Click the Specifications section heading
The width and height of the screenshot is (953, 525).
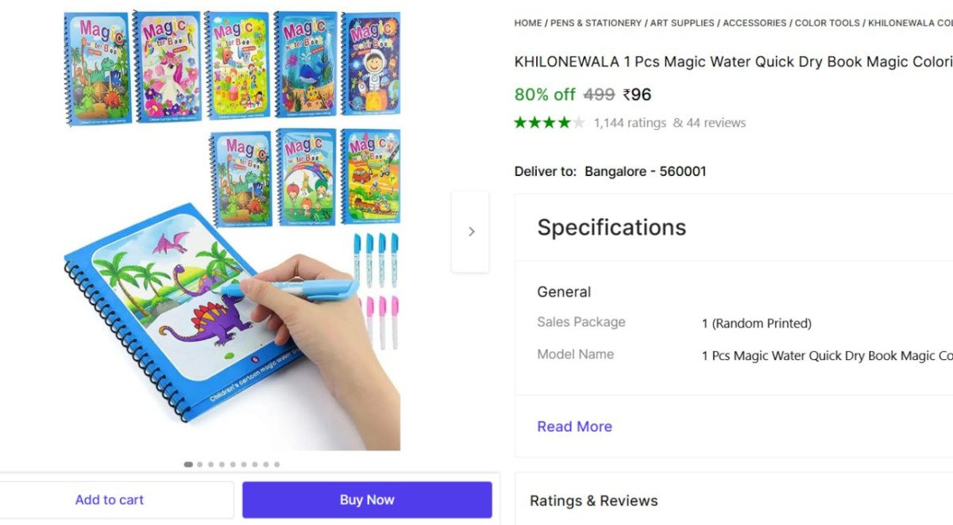coord(612,228)
